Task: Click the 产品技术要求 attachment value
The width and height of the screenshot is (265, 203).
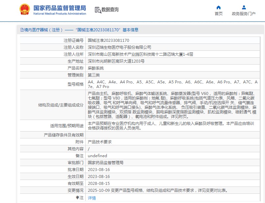Action: (x=100, y=142)
